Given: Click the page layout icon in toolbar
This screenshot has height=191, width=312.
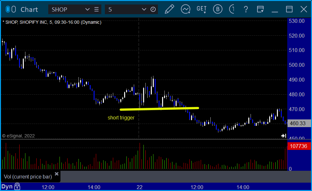Looking at the screenshot, I should pyautogui.click(x=260, y=9).
